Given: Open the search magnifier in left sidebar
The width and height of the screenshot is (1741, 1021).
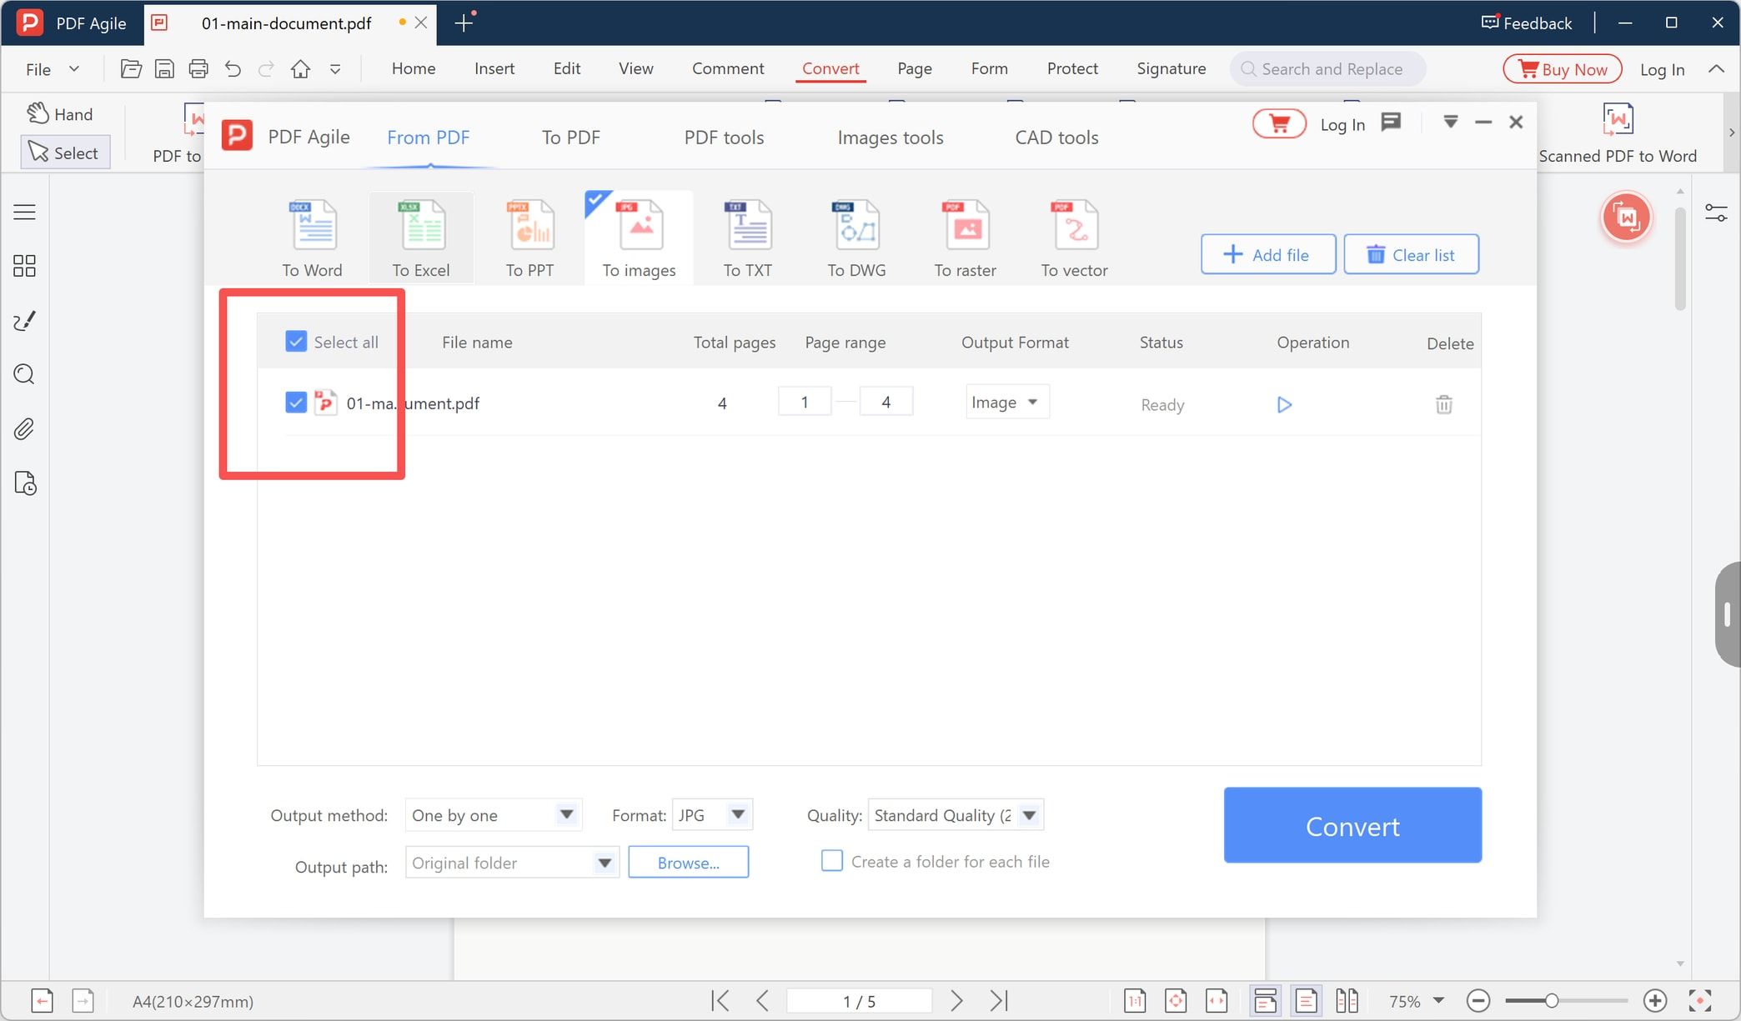Looking at the screenshot, I should point(25,374).
